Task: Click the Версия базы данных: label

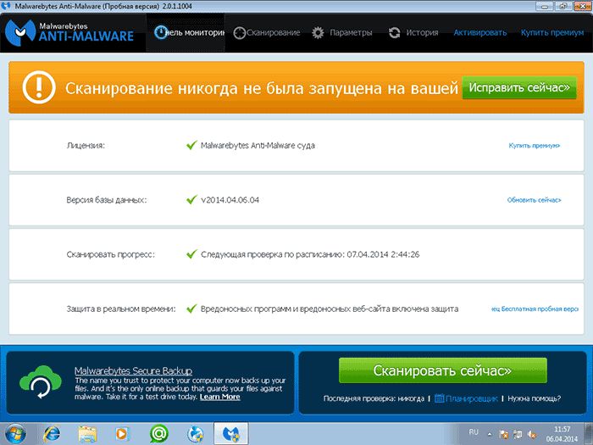Action: pyautogui.click(x=106, y=200)
